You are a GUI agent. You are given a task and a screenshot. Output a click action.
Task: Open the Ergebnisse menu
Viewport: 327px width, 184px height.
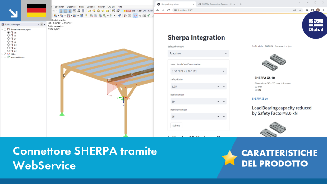71,7
